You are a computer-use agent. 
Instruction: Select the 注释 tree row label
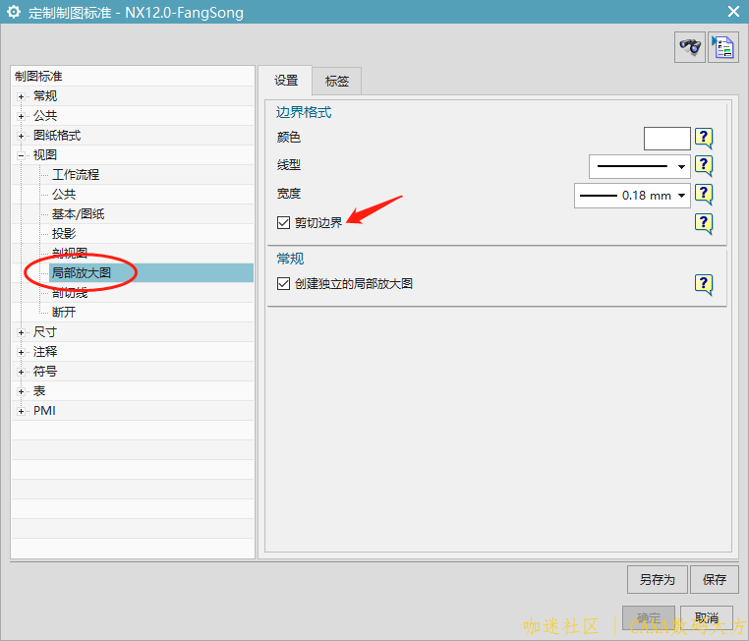pos(45,352)
